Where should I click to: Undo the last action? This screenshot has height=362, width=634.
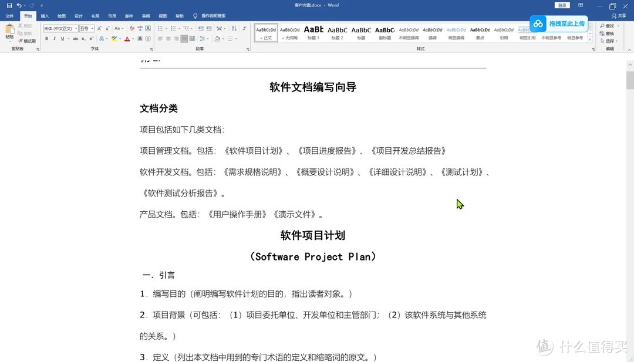[19, 6]
